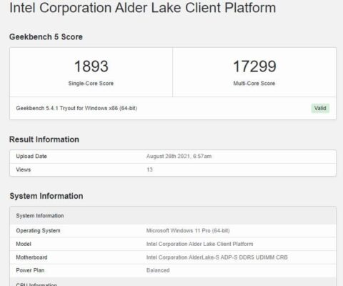Click the Geekbench 5 Score heading
This screenshot has height=286, width=343.
(x=46, y=37)
